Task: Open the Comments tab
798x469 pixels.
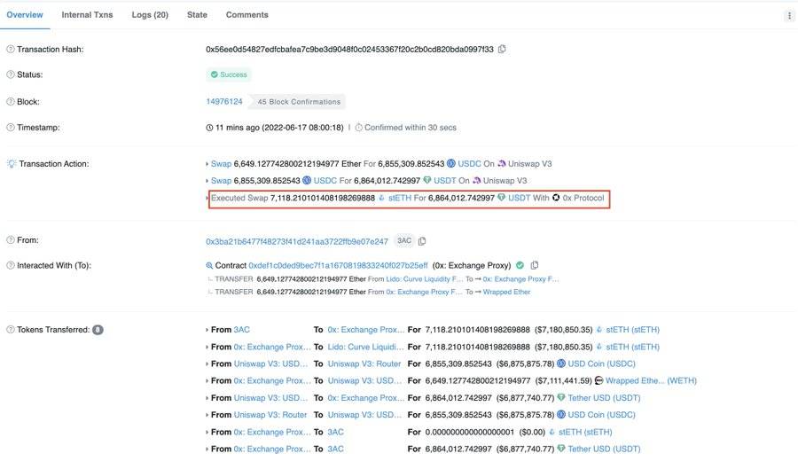Action: (x=246, y=15)
